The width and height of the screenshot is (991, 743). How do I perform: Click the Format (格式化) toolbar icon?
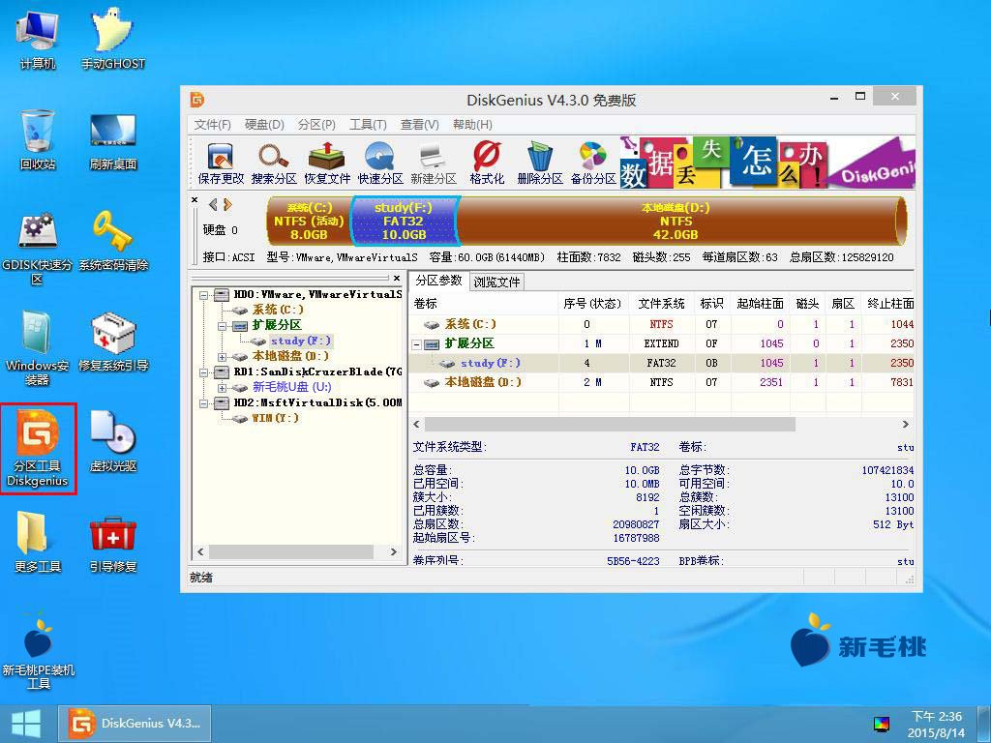(x=487, y=163)
